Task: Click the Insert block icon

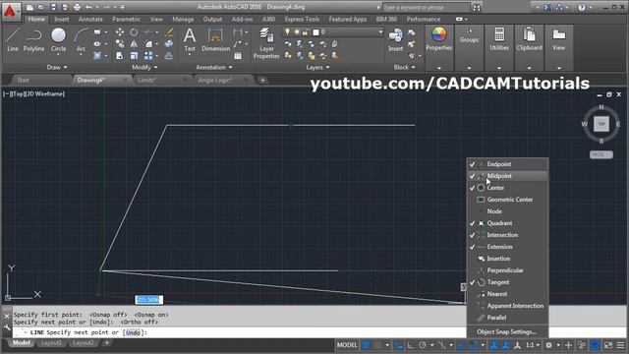Action: point(395,39)
